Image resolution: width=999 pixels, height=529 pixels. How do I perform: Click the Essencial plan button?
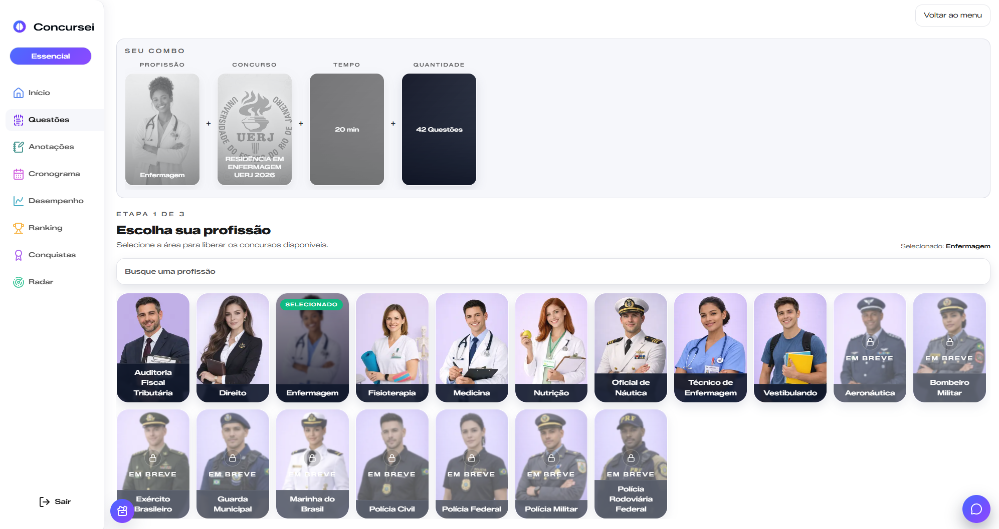point(51,56)
